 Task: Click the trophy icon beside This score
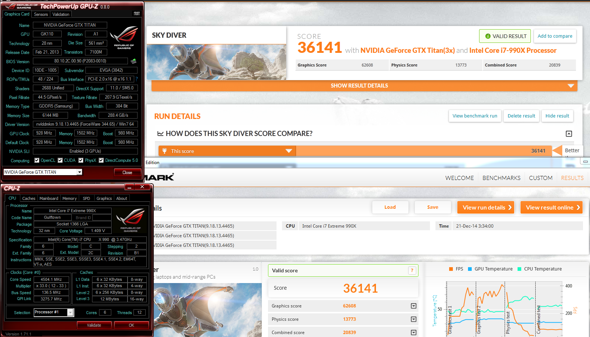[165, 151]
